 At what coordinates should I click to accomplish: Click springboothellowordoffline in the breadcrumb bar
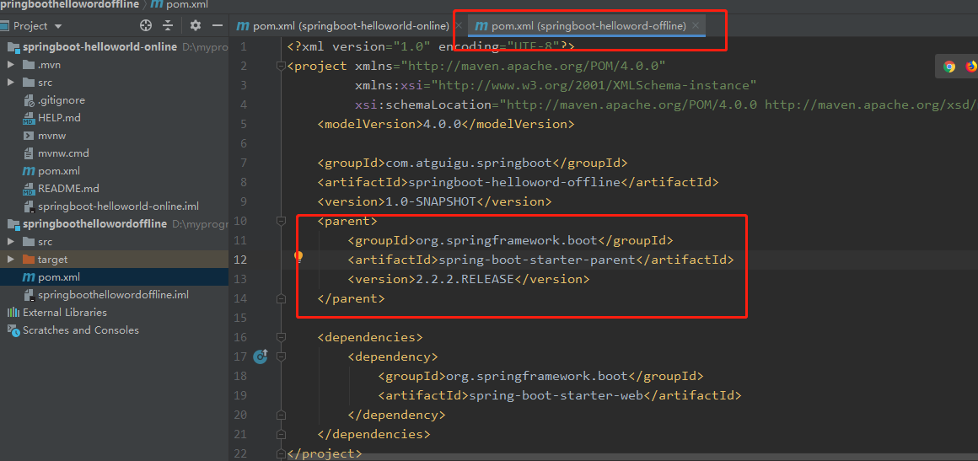tap(69, 5)
